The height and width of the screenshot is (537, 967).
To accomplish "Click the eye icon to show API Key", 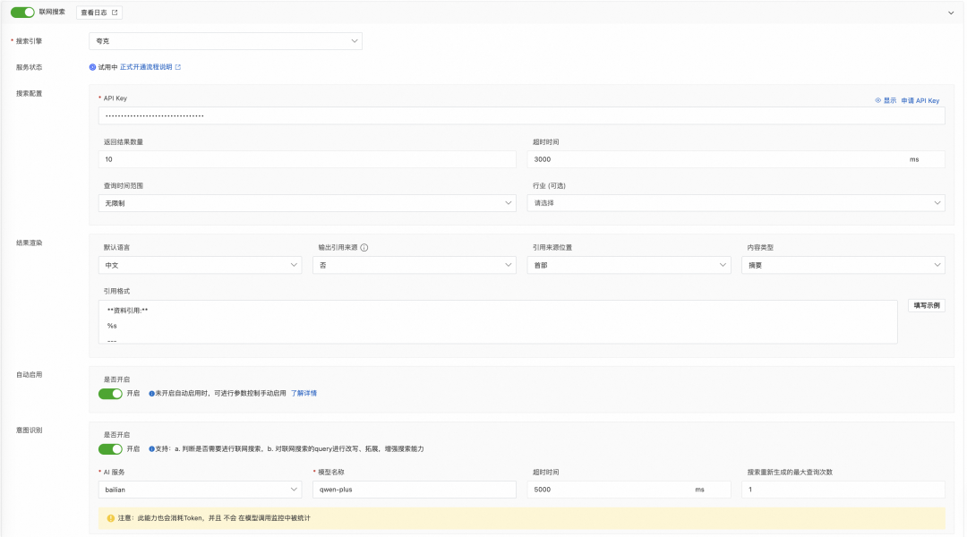I will (x=878, y=101).
